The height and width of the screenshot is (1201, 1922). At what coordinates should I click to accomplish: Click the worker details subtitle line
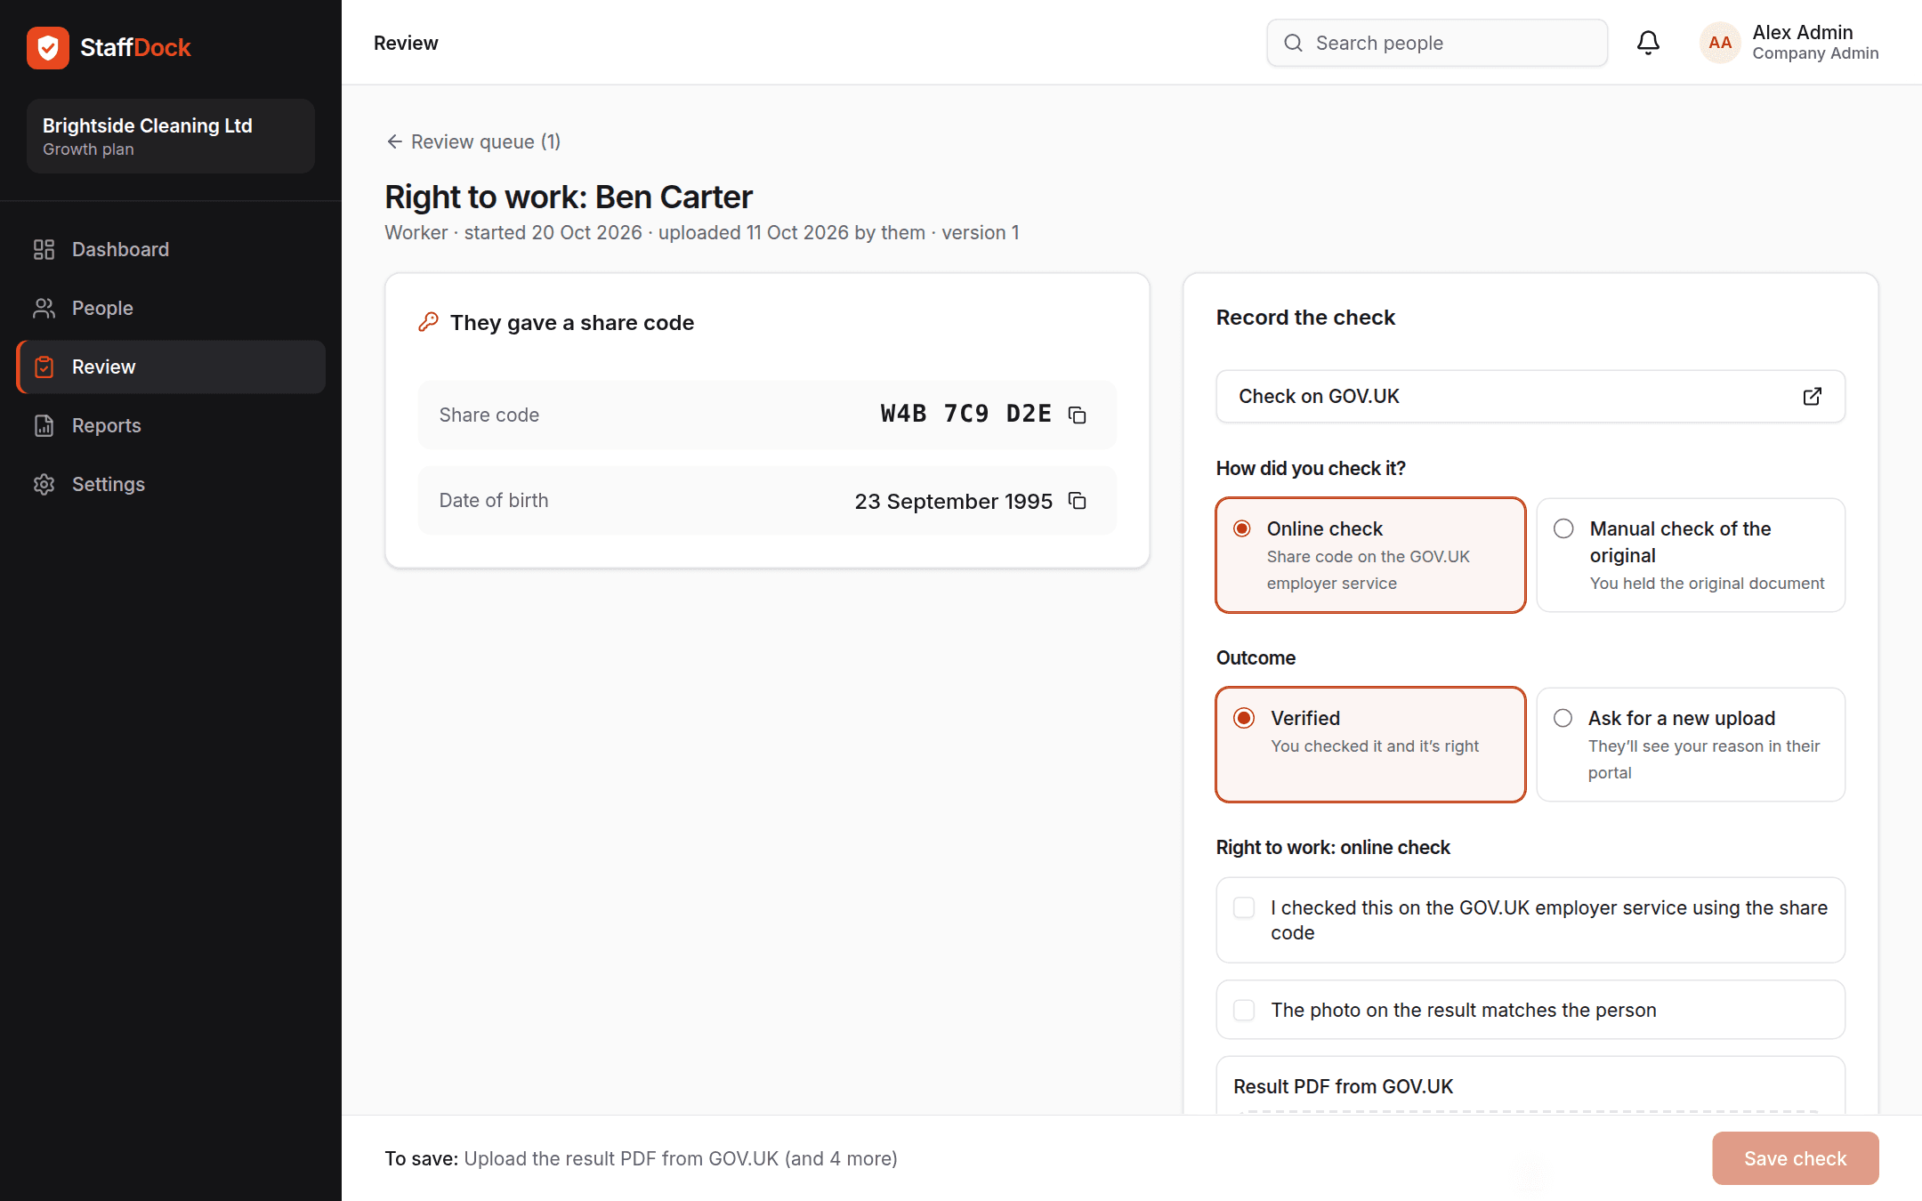pos(702,232)
